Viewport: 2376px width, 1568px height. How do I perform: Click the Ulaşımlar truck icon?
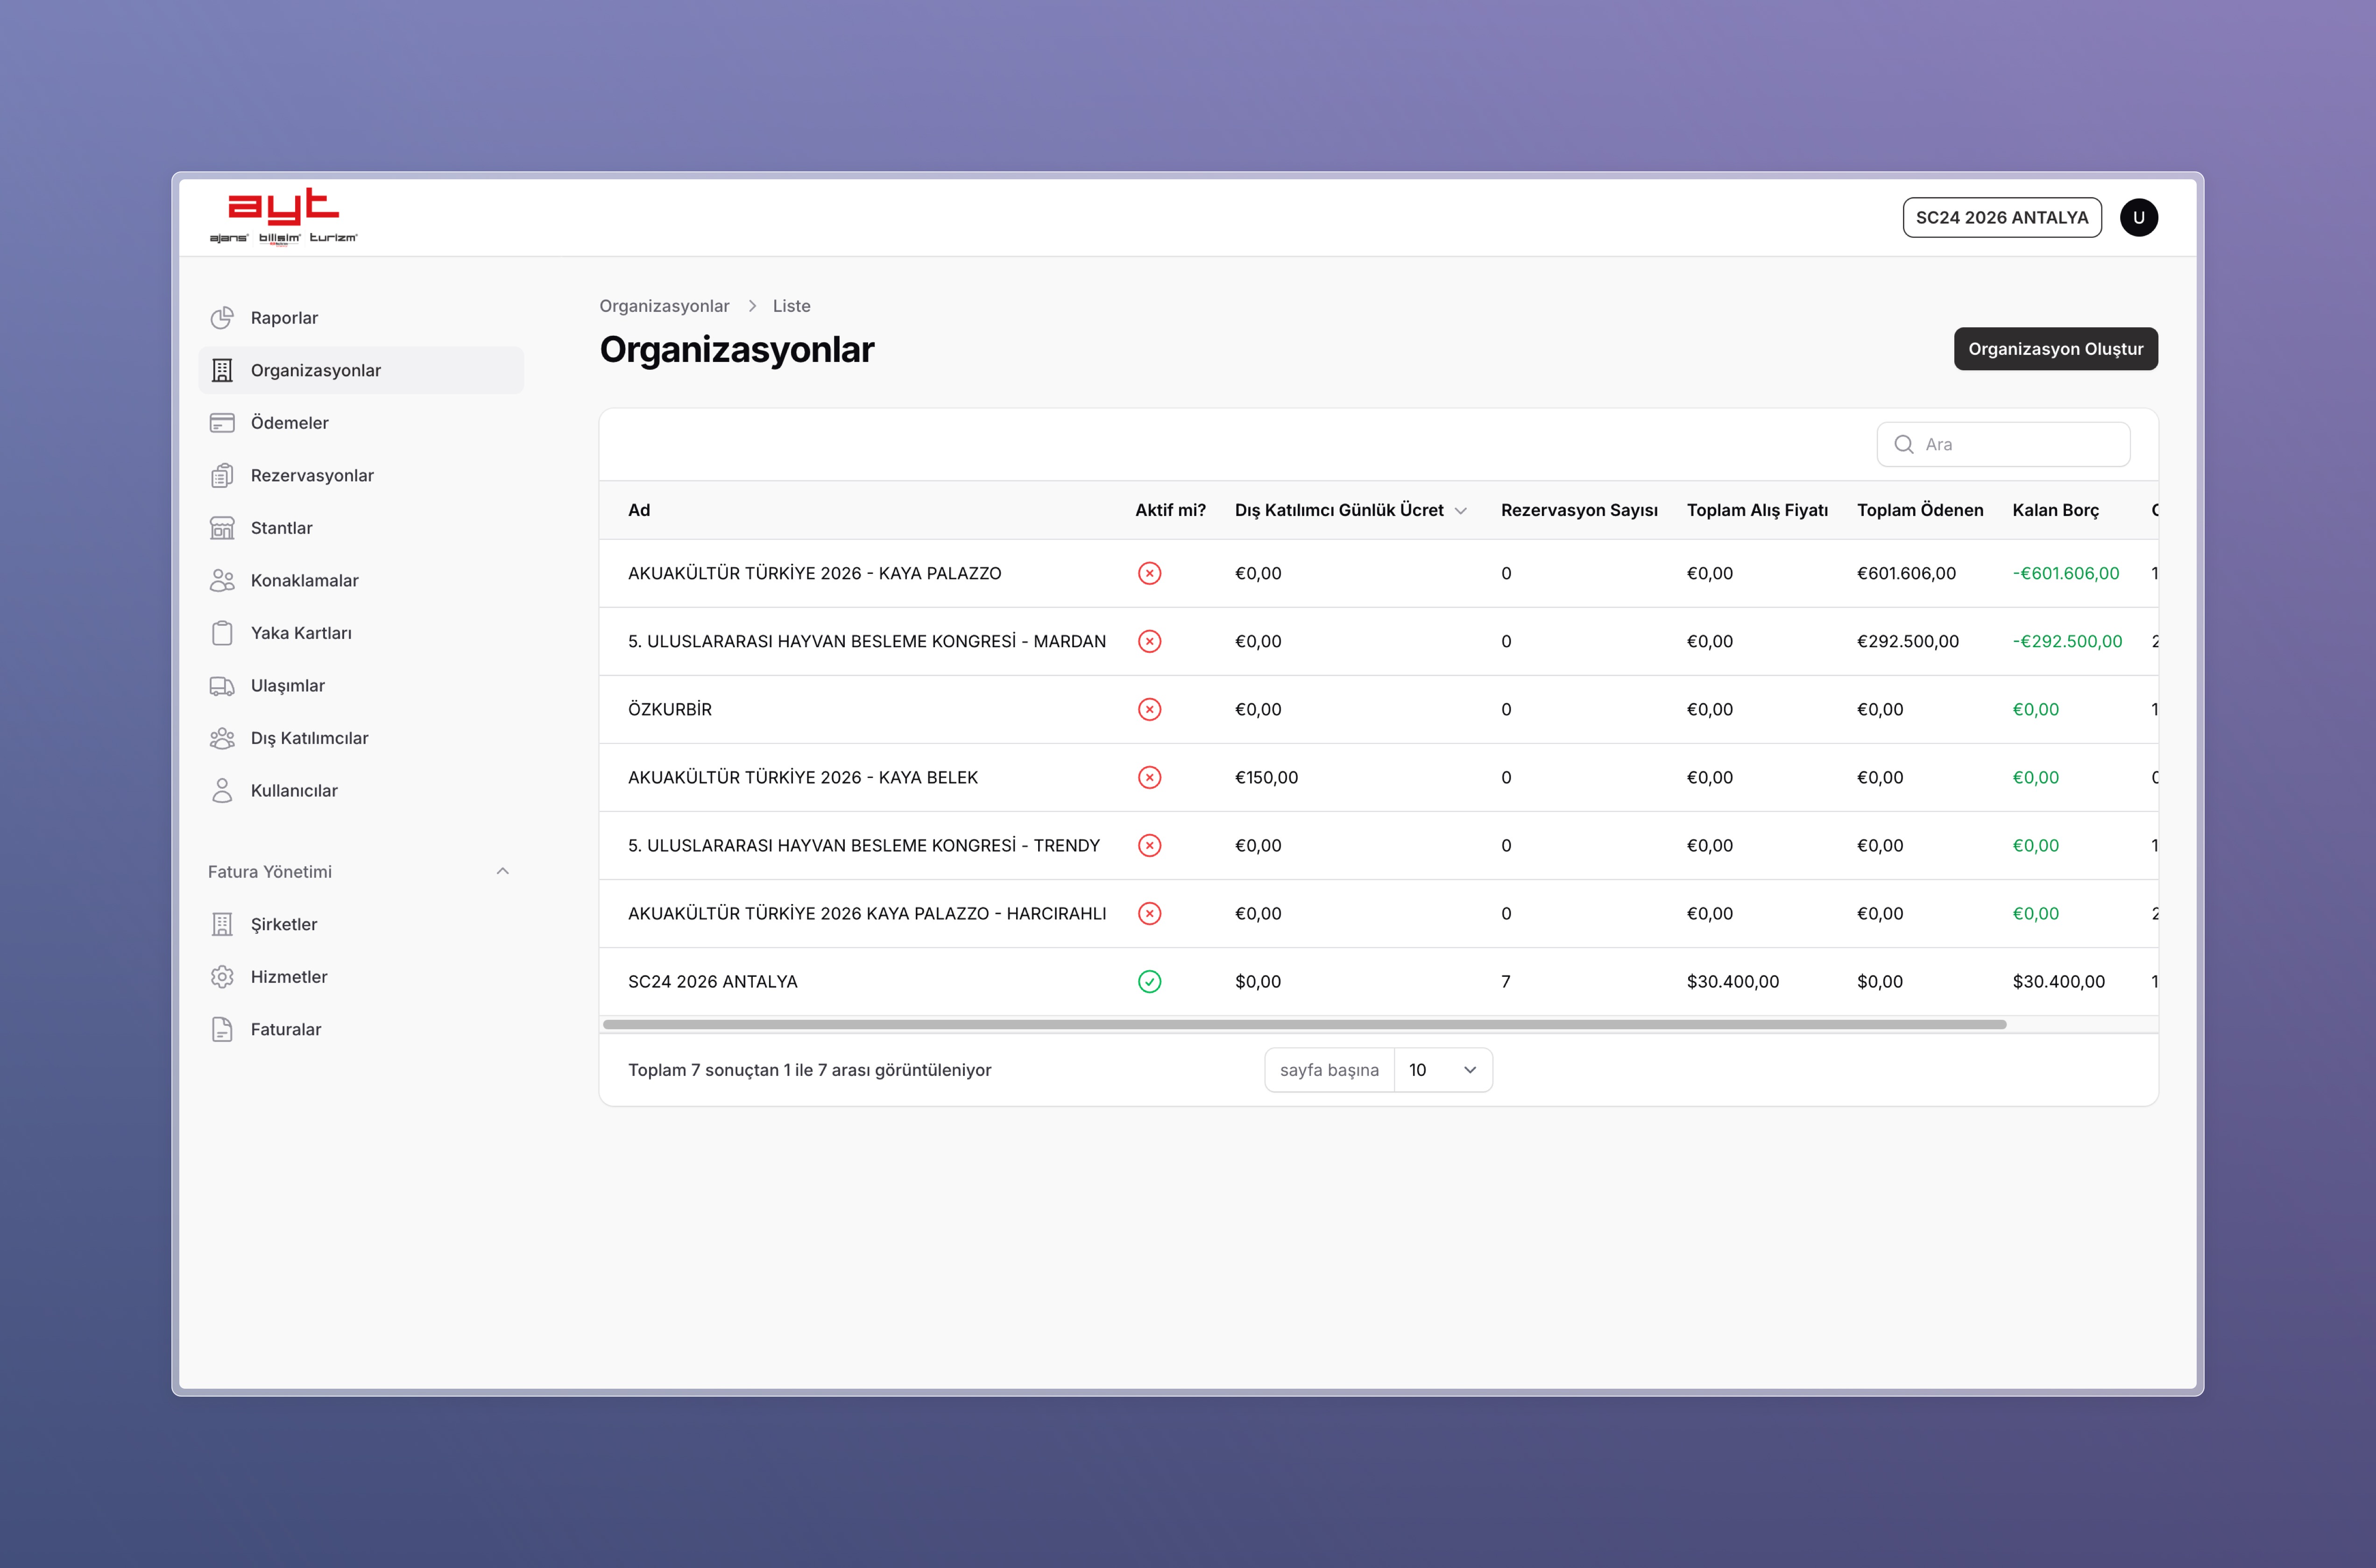[x=222, y=686]
